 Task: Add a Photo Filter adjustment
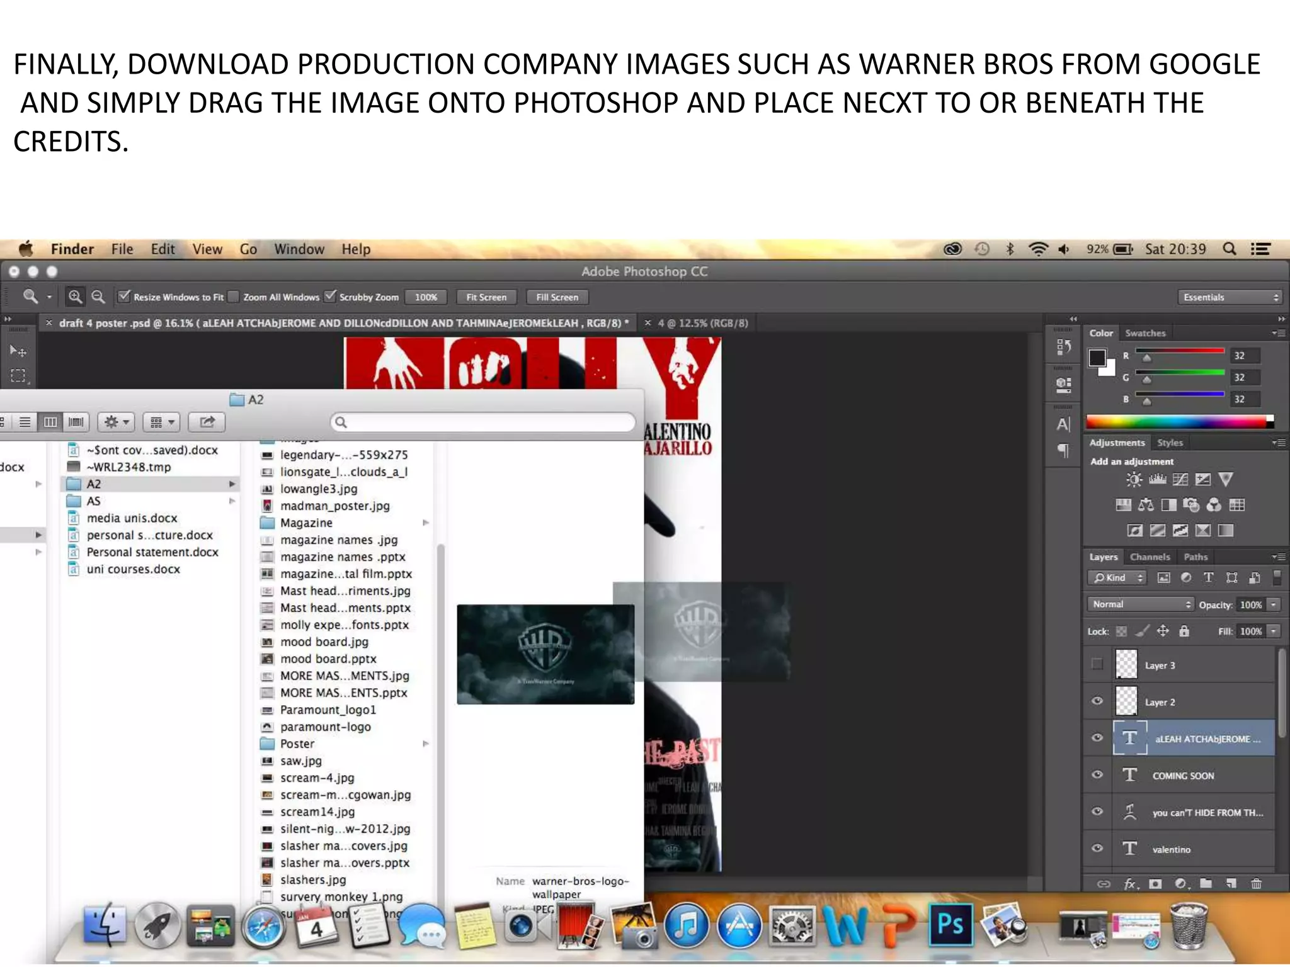1191,505
